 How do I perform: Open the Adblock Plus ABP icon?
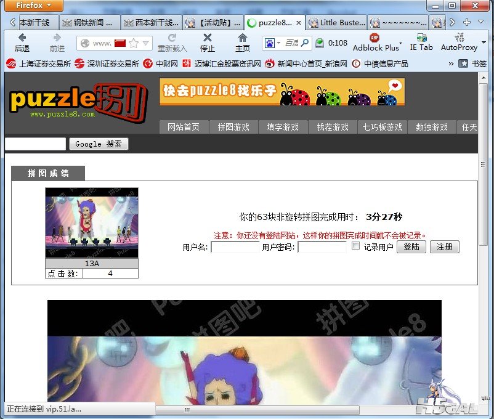click(x=375, y=38)
